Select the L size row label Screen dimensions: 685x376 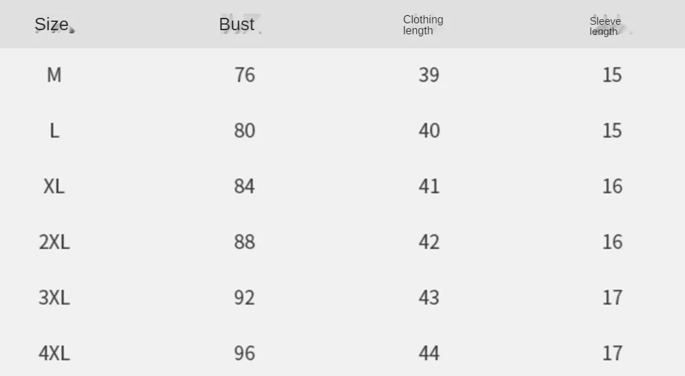[x=54, y=131]
